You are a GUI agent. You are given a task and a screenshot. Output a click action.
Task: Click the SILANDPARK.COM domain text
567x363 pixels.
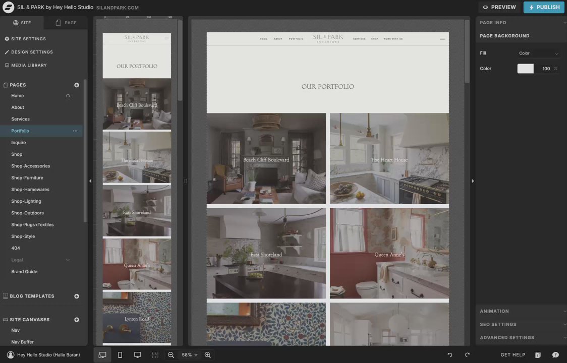[118, 8]
